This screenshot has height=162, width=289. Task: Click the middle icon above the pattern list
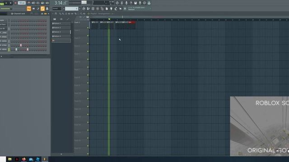pos(61,19)
